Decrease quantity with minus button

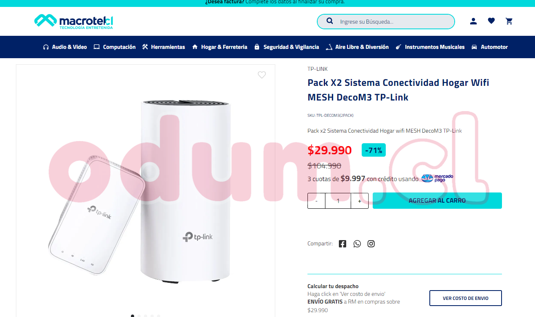(x=316, y=201)
